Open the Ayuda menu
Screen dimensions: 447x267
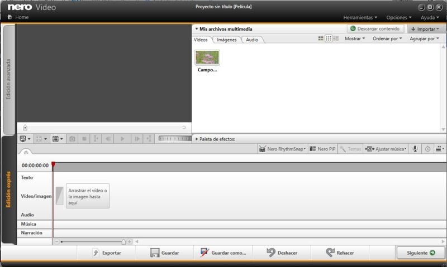click(x=430, y=18)
